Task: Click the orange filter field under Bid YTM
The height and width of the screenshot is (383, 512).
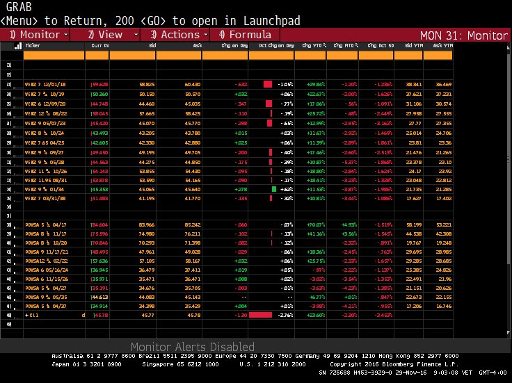Action: pos(408,56)
